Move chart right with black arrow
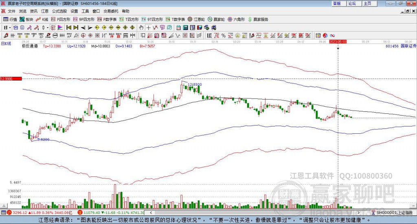Viewport: 417px width, 224px height. click(90, 27)
